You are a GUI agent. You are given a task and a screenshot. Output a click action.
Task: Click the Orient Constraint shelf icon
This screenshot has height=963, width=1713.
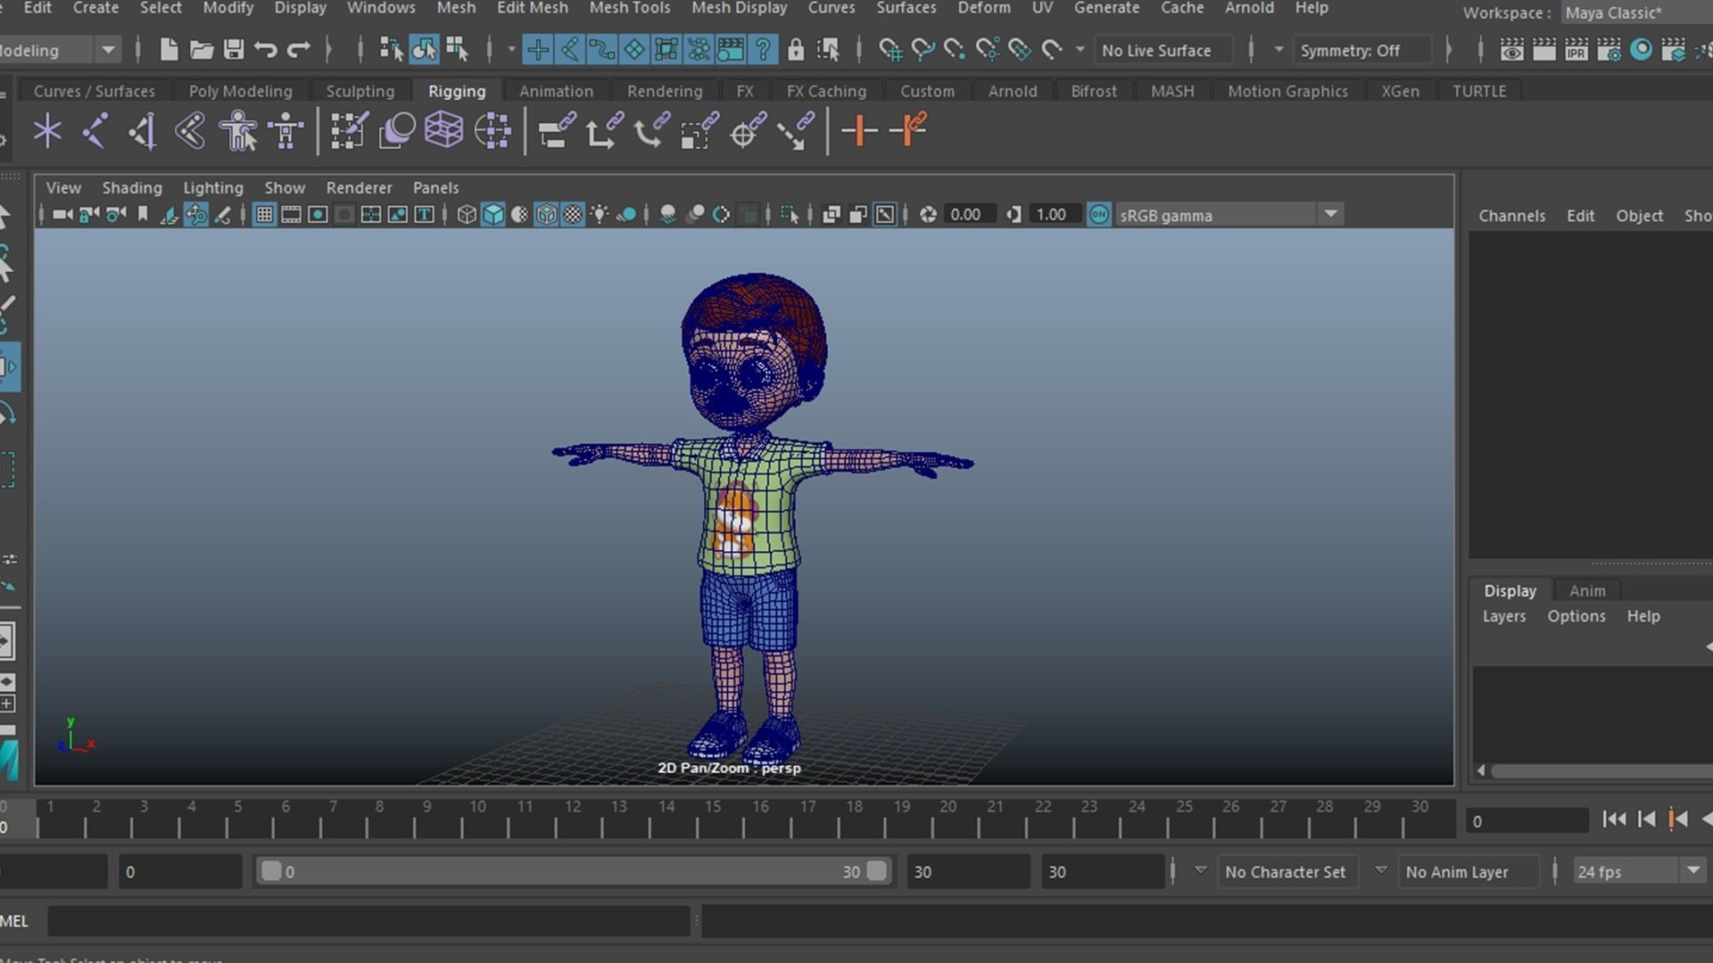tap(652, 131)
